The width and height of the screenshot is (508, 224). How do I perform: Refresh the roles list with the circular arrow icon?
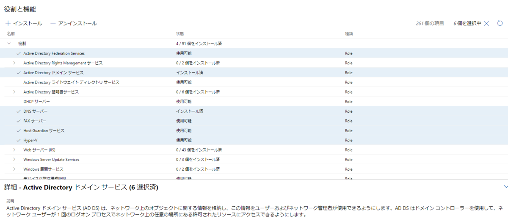point(500,23)
